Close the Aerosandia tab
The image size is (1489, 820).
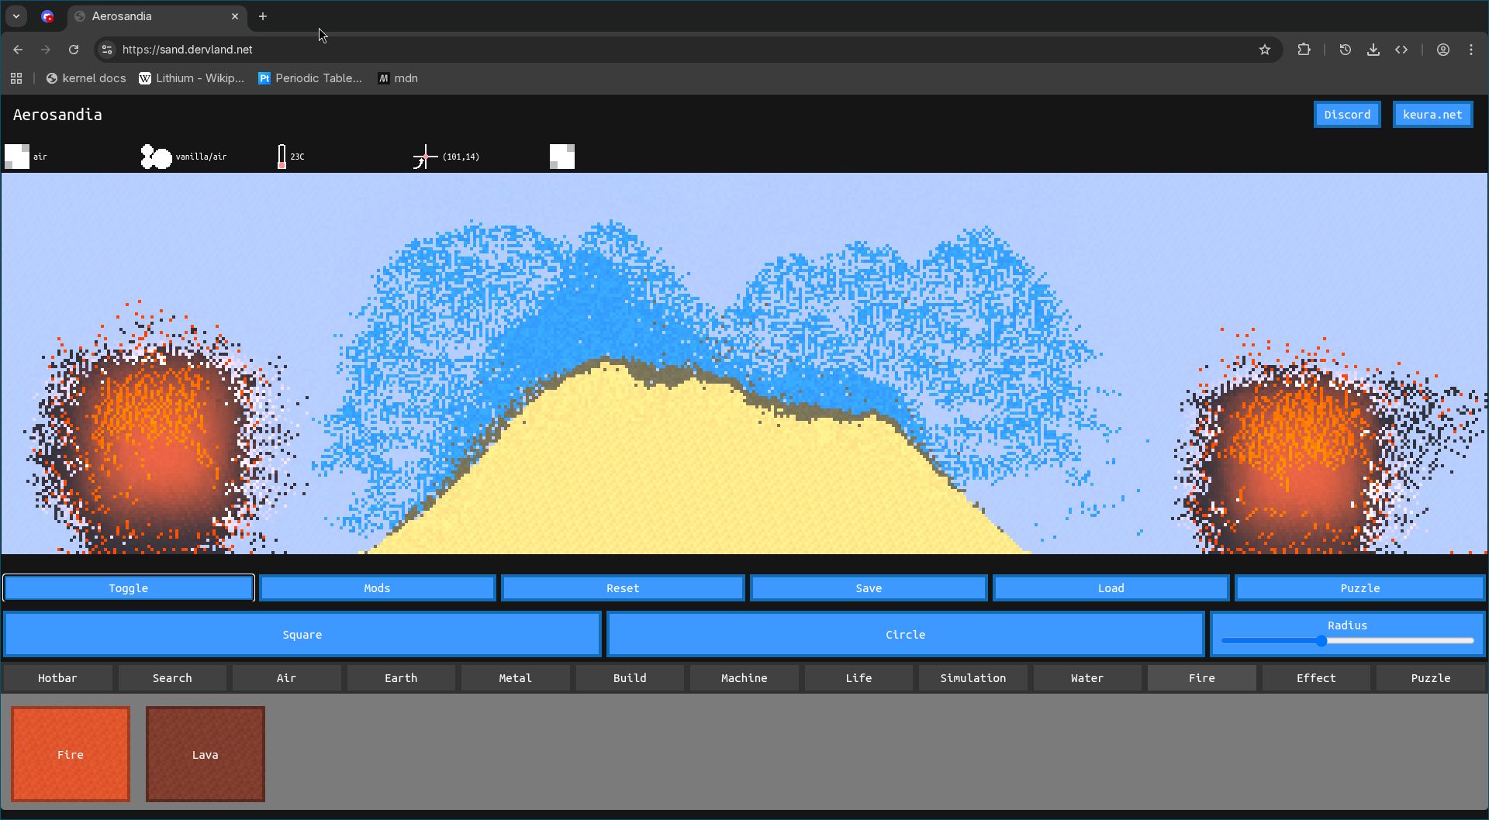[235, 16]
